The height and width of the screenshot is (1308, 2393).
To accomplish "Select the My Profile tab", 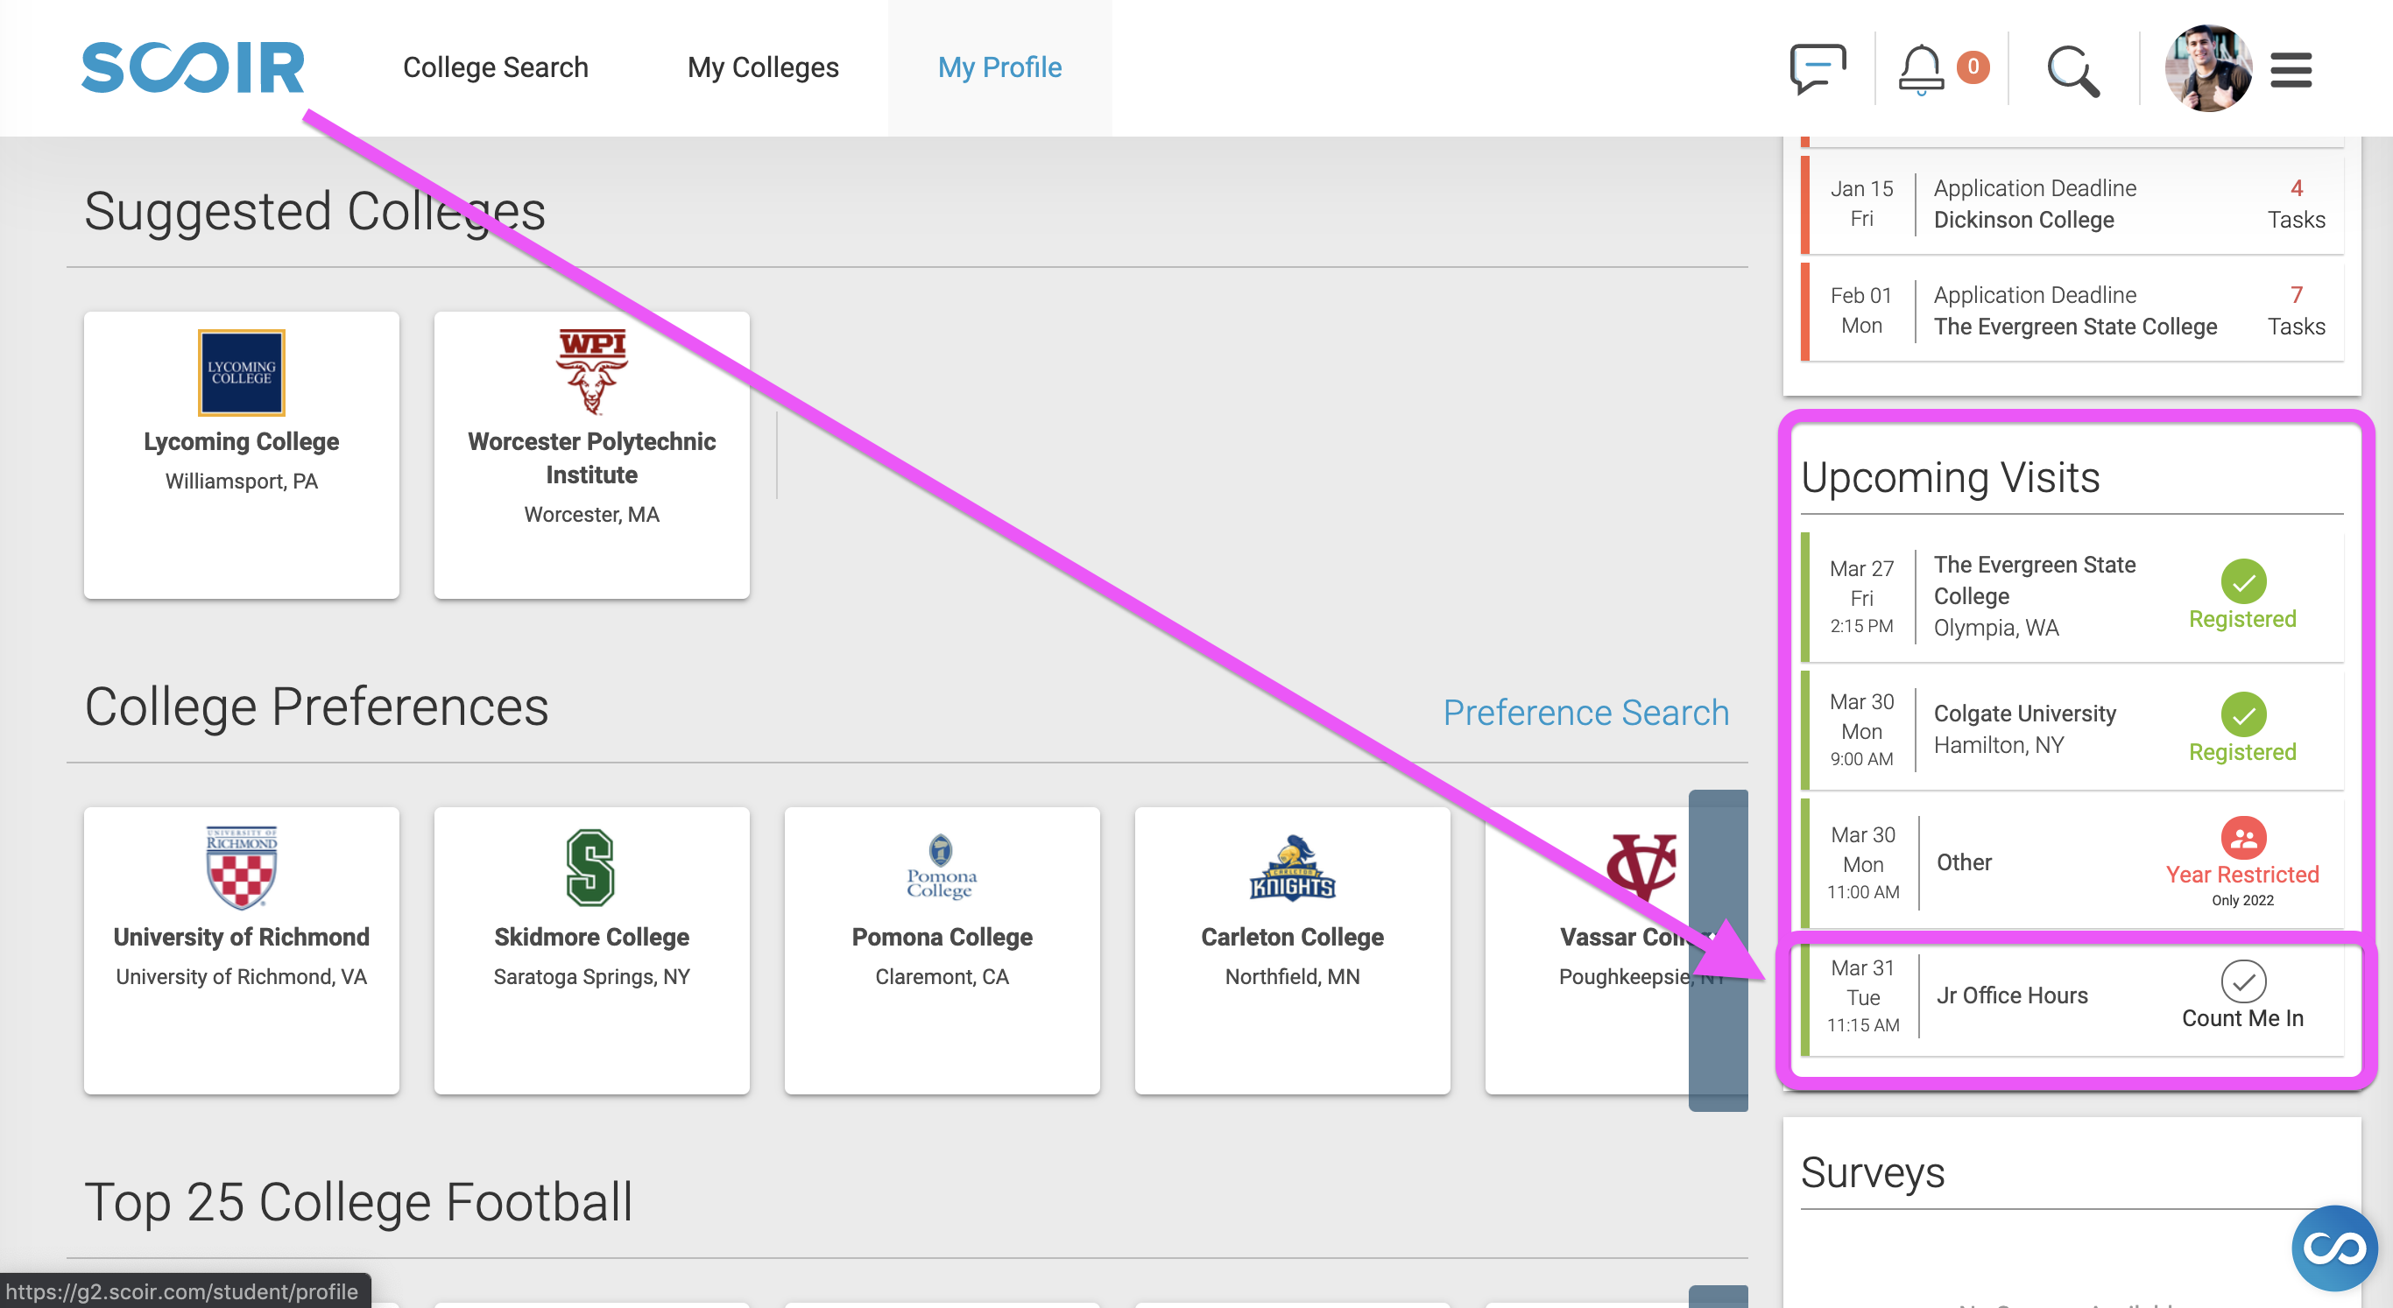I will pos(999,67).
